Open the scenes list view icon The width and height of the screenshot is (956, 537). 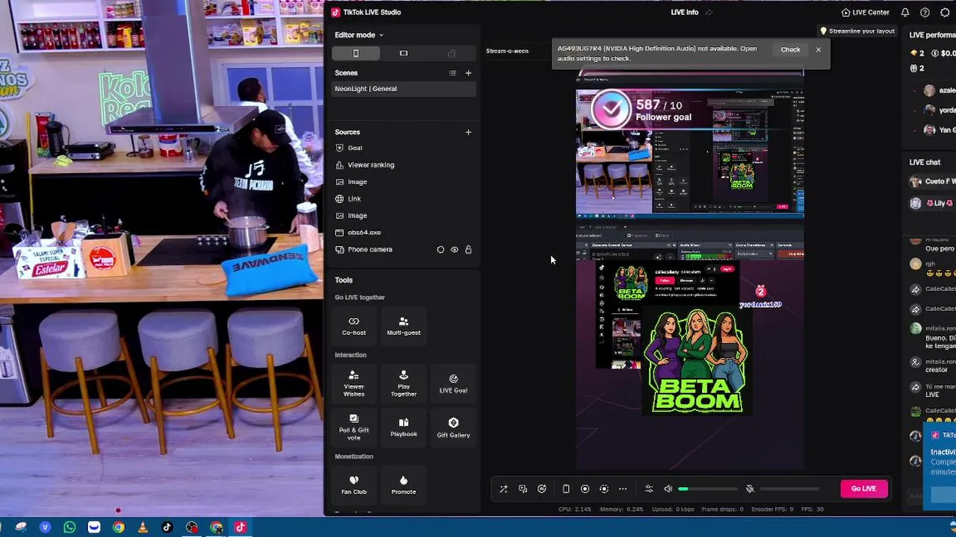coord(452,73)
